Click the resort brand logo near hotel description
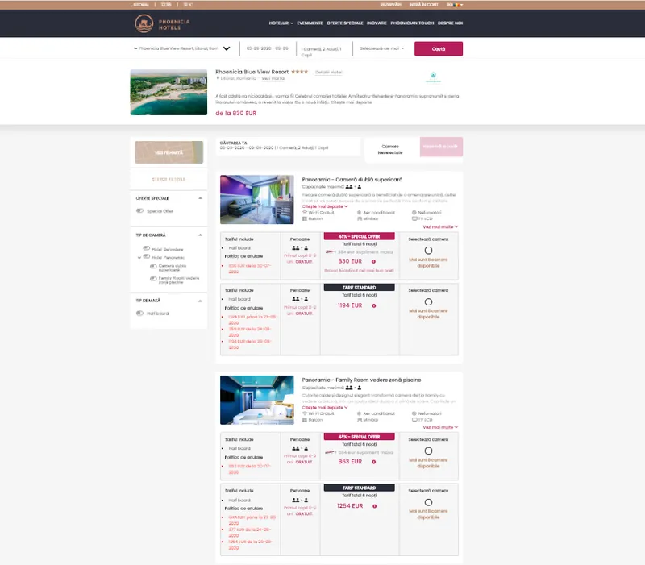Screen dimensions: 645x565 click(435, 77)
